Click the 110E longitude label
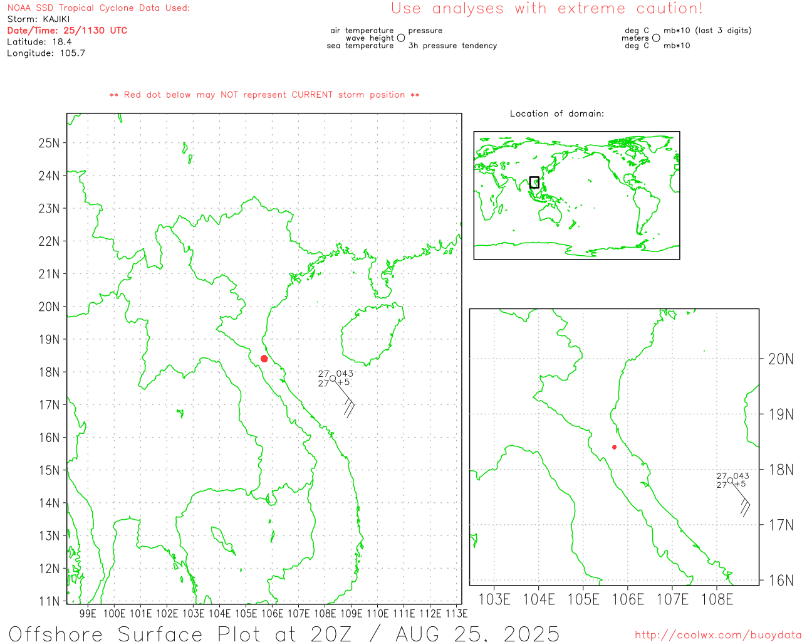 click(377, 613)
